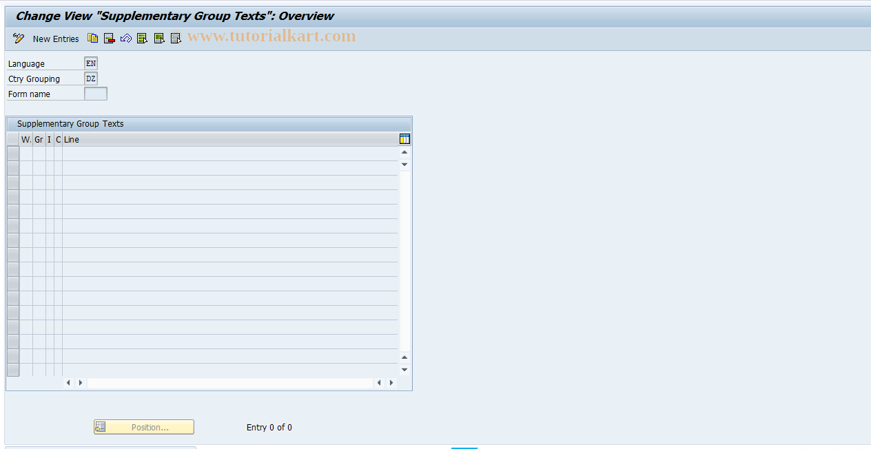Click the Select Block icon
Viewport: 871px width, 449px height.
[x=159, y=39]
